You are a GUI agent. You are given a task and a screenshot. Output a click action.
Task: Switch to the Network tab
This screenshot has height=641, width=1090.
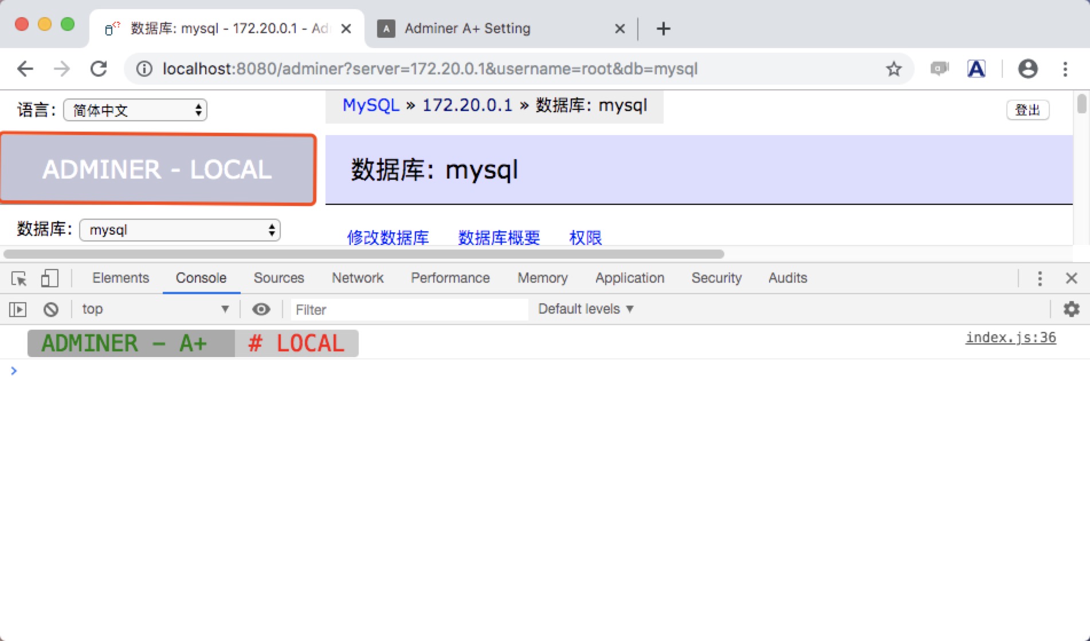[x=358, y=278]
